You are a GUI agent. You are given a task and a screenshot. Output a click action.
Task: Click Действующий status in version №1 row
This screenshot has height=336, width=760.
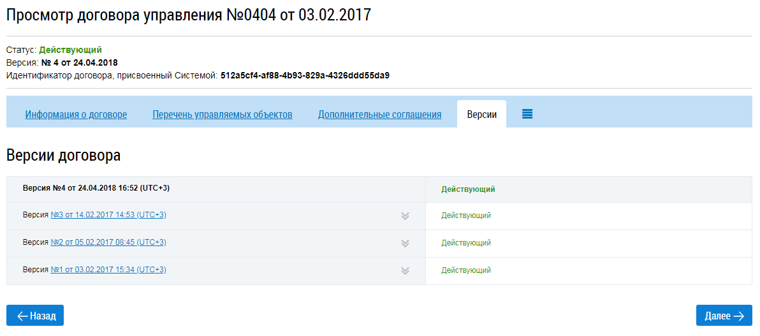[x=466, y=270]
